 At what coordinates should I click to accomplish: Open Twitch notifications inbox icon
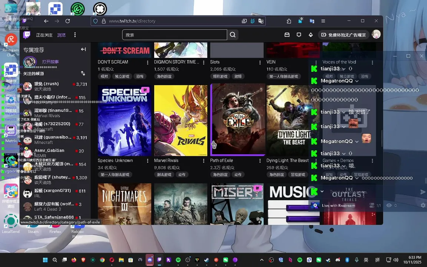pos(287,35)
